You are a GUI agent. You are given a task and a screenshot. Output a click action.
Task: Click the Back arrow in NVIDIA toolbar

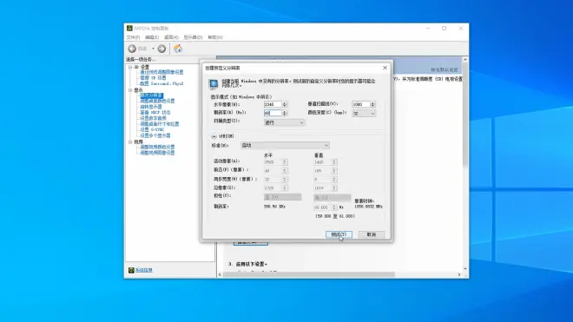(x=132, y=49)
